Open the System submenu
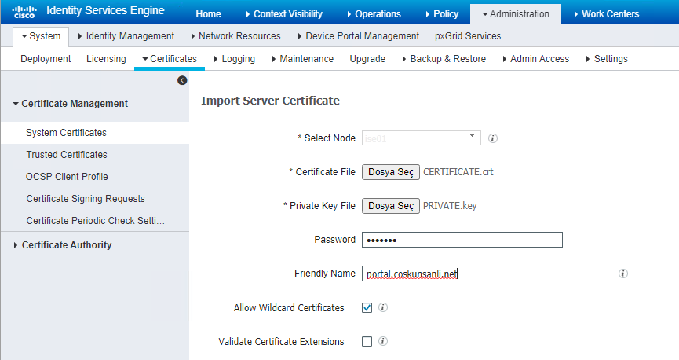679x360 pixels. 41,36
